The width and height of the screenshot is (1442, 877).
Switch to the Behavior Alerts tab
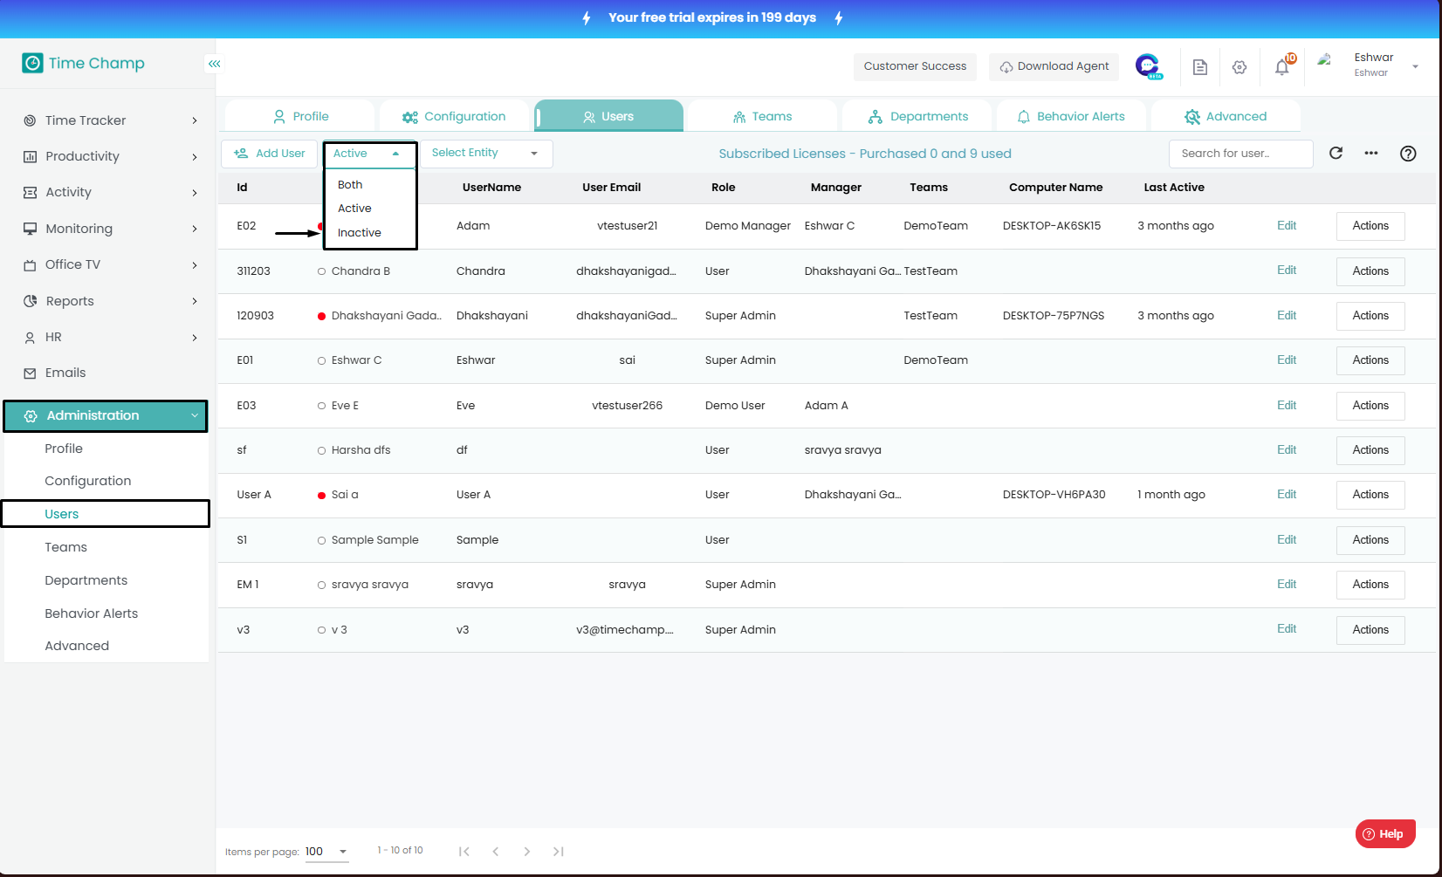click(x=1070, y=116)
